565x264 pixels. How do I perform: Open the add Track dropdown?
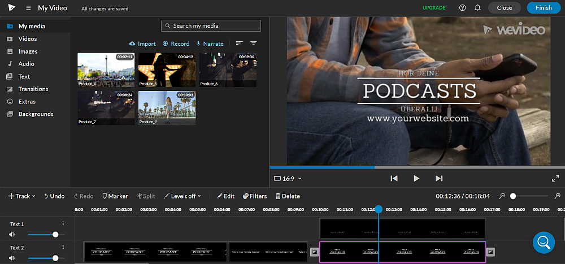pyautogui.click(x=22, y=196)
